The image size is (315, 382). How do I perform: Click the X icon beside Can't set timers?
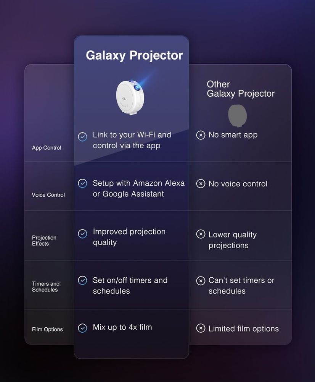coord(201,281)
